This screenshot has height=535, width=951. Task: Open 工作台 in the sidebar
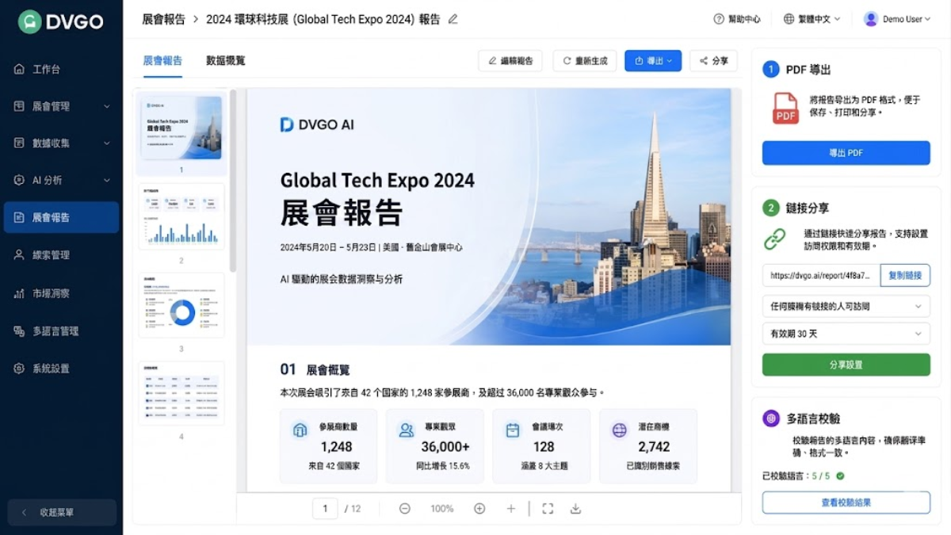click(x=61, y=69)
